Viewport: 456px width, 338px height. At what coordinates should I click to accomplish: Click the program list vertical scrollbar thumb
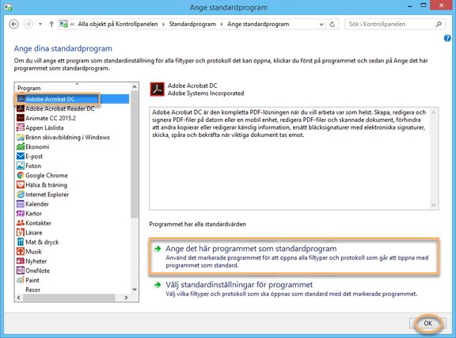[134, 154]
